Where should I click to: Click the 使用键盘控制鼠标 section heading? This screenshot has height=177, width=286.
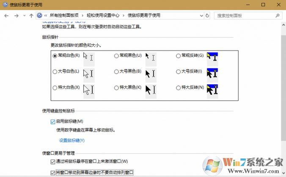(58, 111)
